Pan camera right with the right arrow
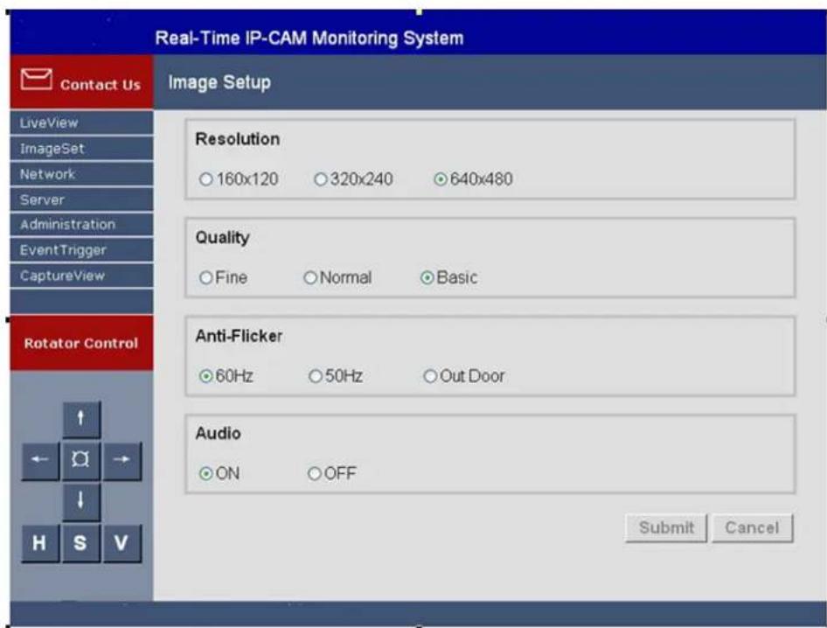This screenshot has height=628, width=827. click(x=122, y=461)
